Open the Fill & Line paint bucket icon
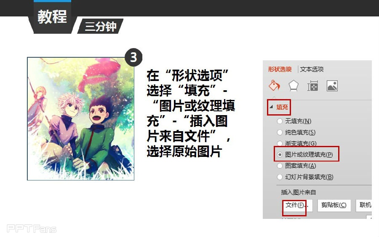Viewport: 379px width, 237px height. (x=274, y=86)
